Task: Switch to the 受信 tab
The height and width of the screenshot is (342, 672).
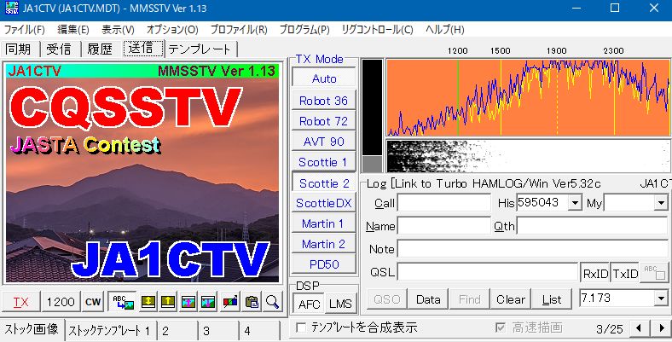Action: pos(59,49)
